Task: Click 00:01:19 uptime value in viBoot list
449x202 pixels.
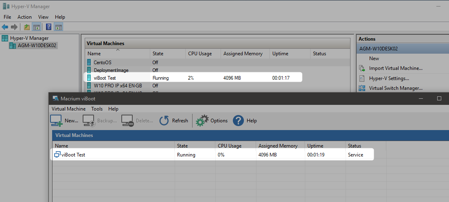Action: point(316,155)
